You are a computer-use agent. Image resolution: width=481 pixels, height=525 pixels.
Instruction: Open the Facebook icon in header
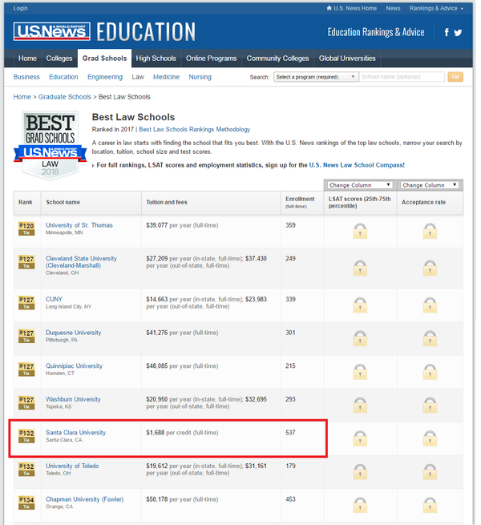point(447,32)
